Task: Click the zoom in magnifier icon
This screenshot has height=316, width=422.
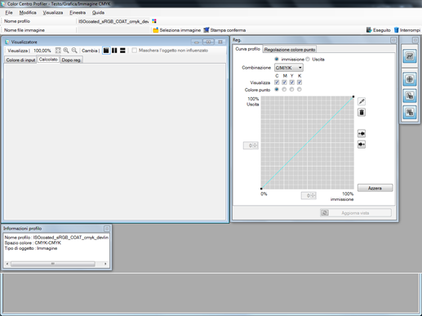Action: coord(66,51)
